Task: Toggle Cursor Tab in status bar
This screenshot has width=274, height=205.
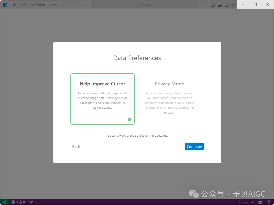Action: coord(246,202)
